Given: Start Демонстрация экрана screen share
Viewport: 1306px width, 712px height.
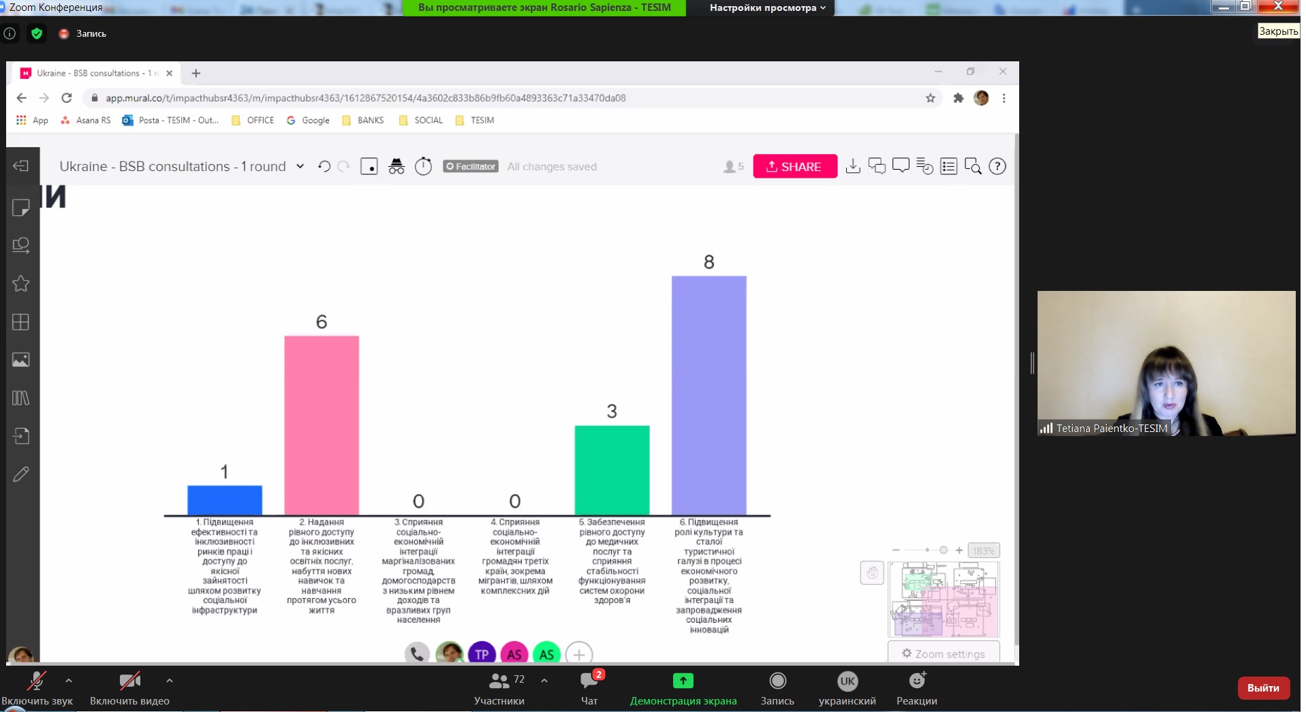Looking at the screenshot, I should pos(683,689).
